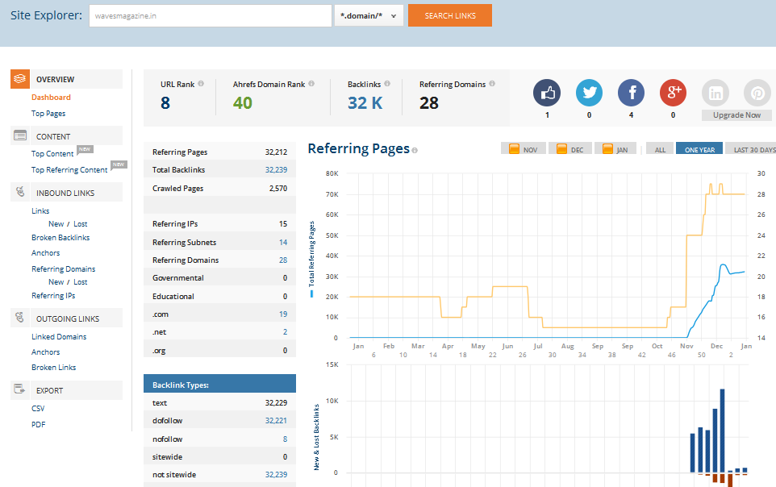Click the Export section icon
The width and height of the screenshot is (776, 487).
pyautogui.click(x=20, y=389)
